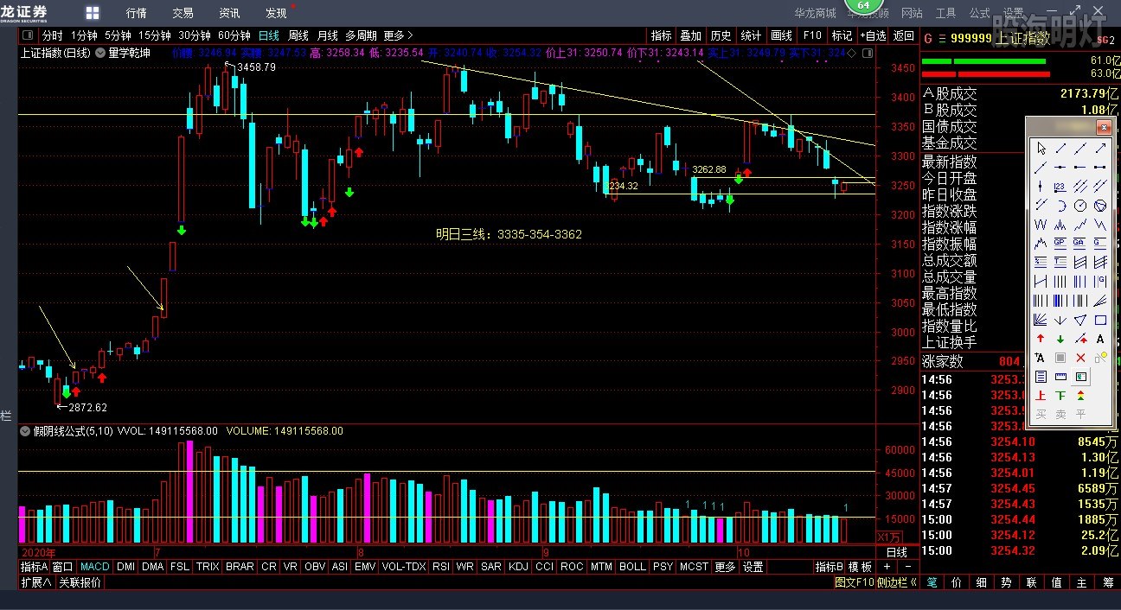
Task: Click the round icon beside 里学乾坤
Action: coord(100,53)
